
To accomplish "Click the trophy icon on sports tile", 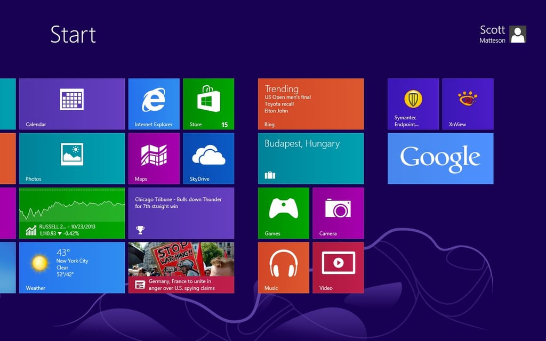I will tap(140, 230).
